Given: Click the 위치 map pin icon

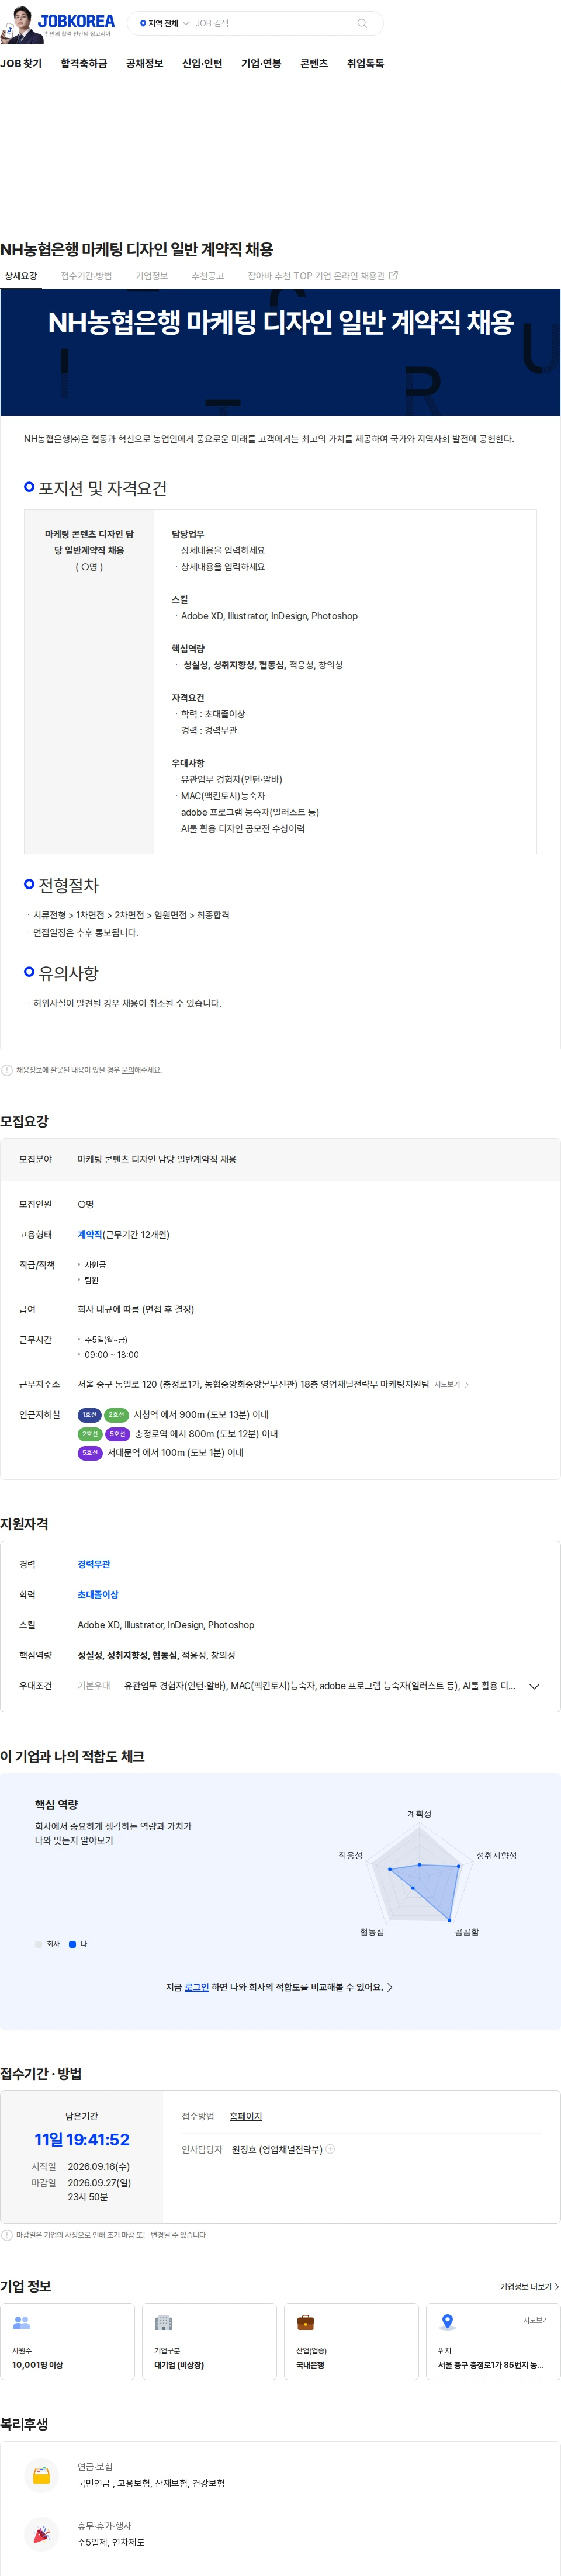Looking at the screenshot, I should tap(448, 2322).
